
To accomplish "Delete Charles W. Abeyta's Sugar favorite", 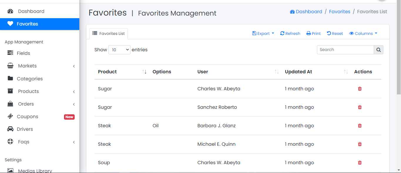I will pos(360,89).
